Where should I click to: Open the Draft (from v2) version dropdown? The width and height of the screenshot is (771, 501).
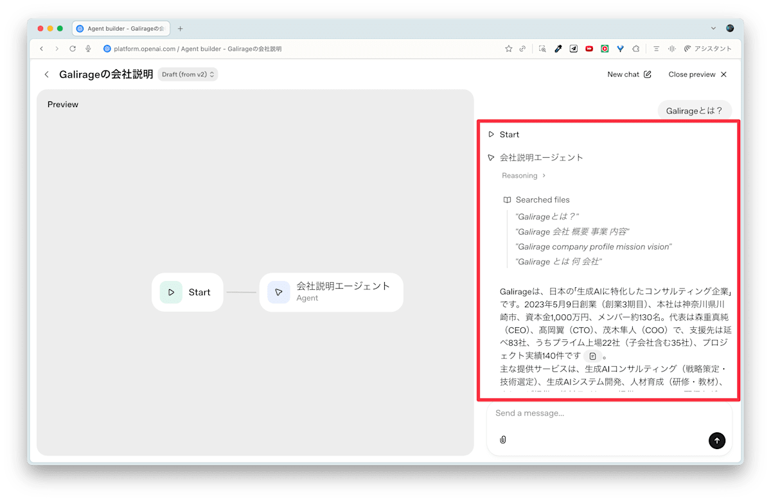pos(188,74)
